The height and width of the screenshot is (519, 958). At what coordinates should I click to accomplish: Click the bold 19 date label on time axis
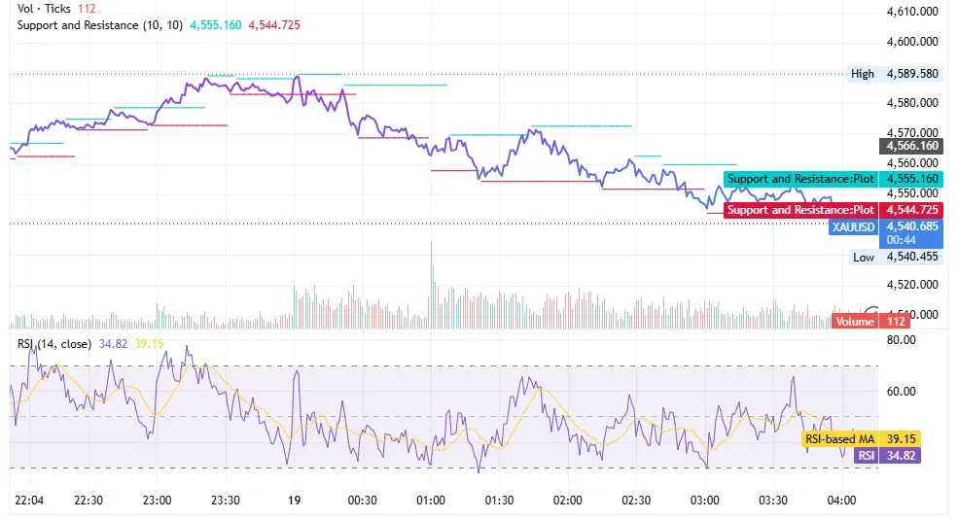(294, 501)
